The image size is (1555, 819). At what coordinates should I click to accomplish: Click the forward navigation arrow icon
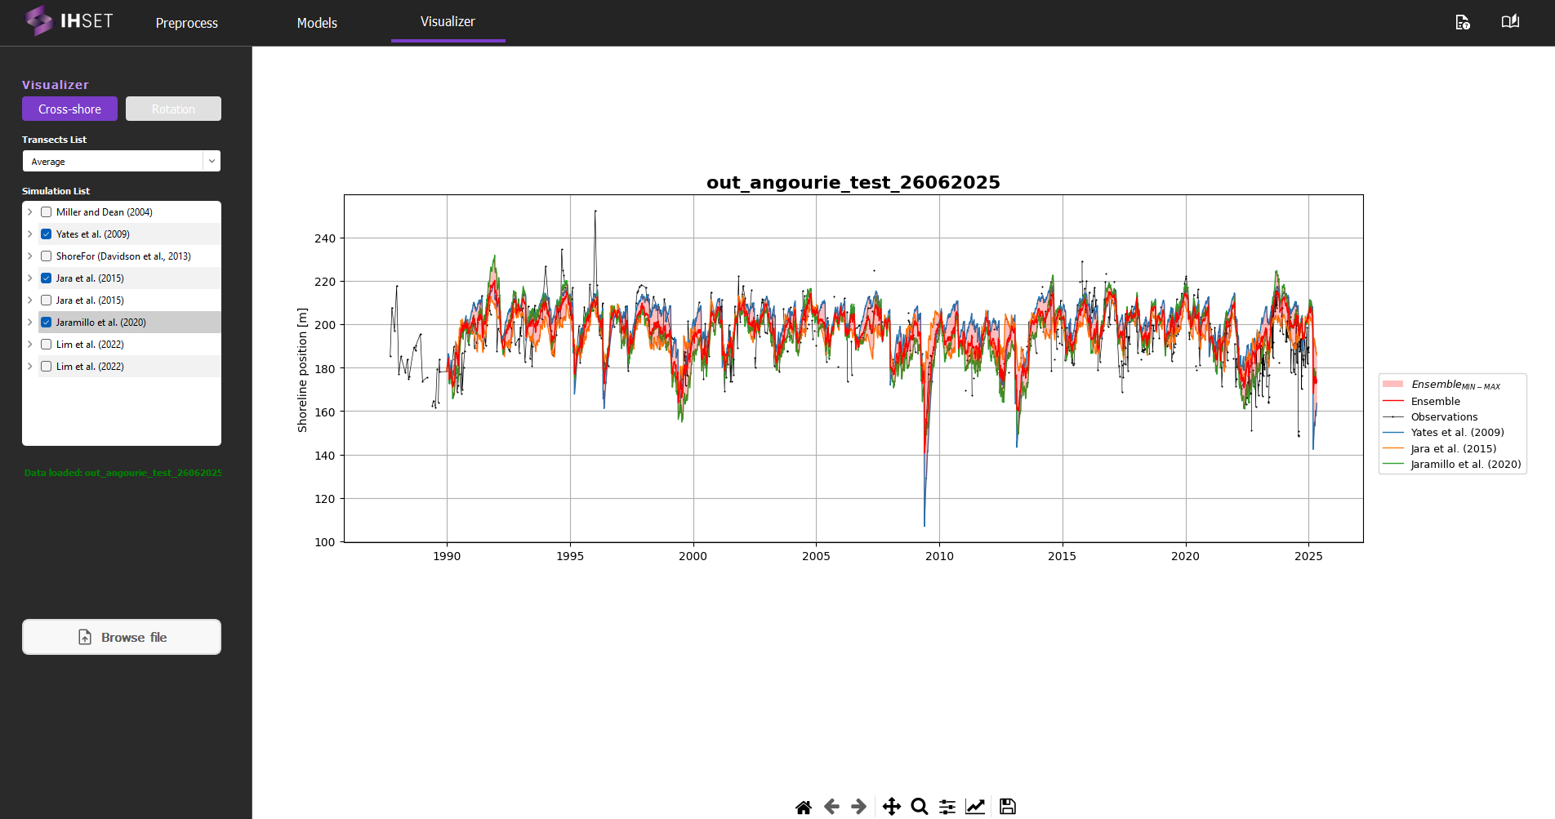point(858,806)
